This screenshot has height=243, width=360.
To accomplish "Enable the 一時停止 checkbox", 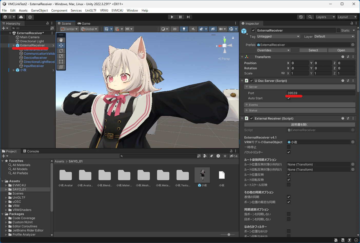I will coord(289,147).
